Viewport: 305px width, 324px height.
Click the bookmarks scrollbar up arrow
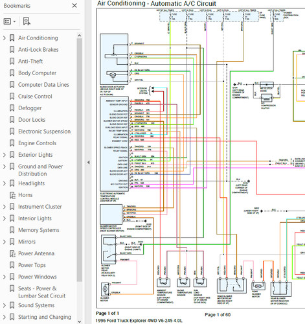pyautogui.click(x=79, y=36)
